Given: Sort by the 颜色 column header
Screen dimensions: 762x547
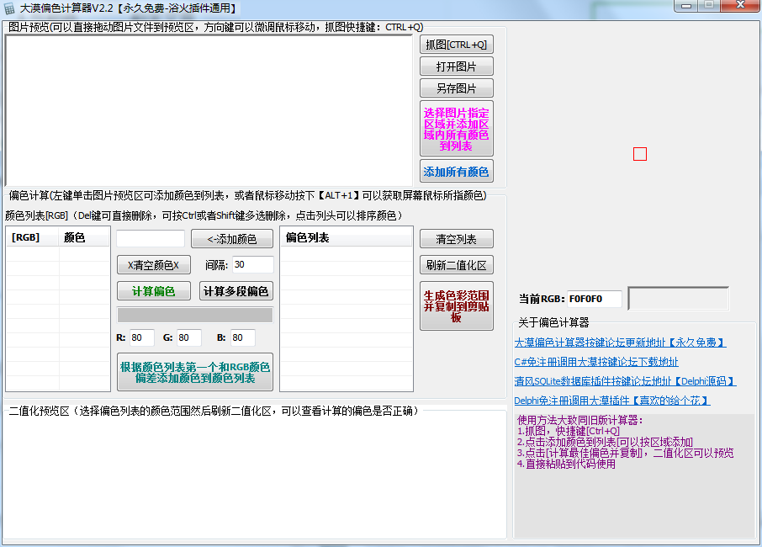Looking at the screenshot, I should click(85, 238).
